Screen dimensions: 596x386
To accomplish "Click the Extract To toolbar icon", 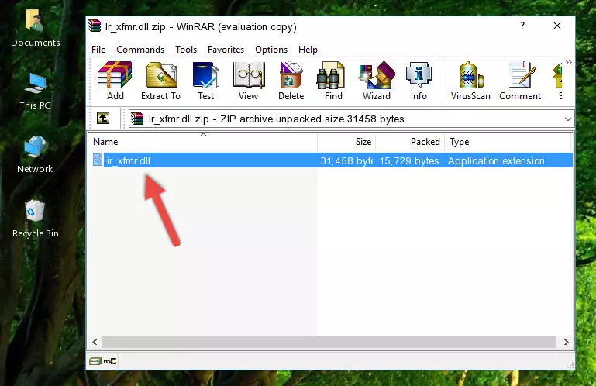I will pos(160,81).
